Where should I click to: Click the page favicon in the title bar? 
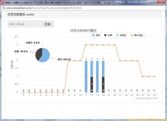point(3,3)
